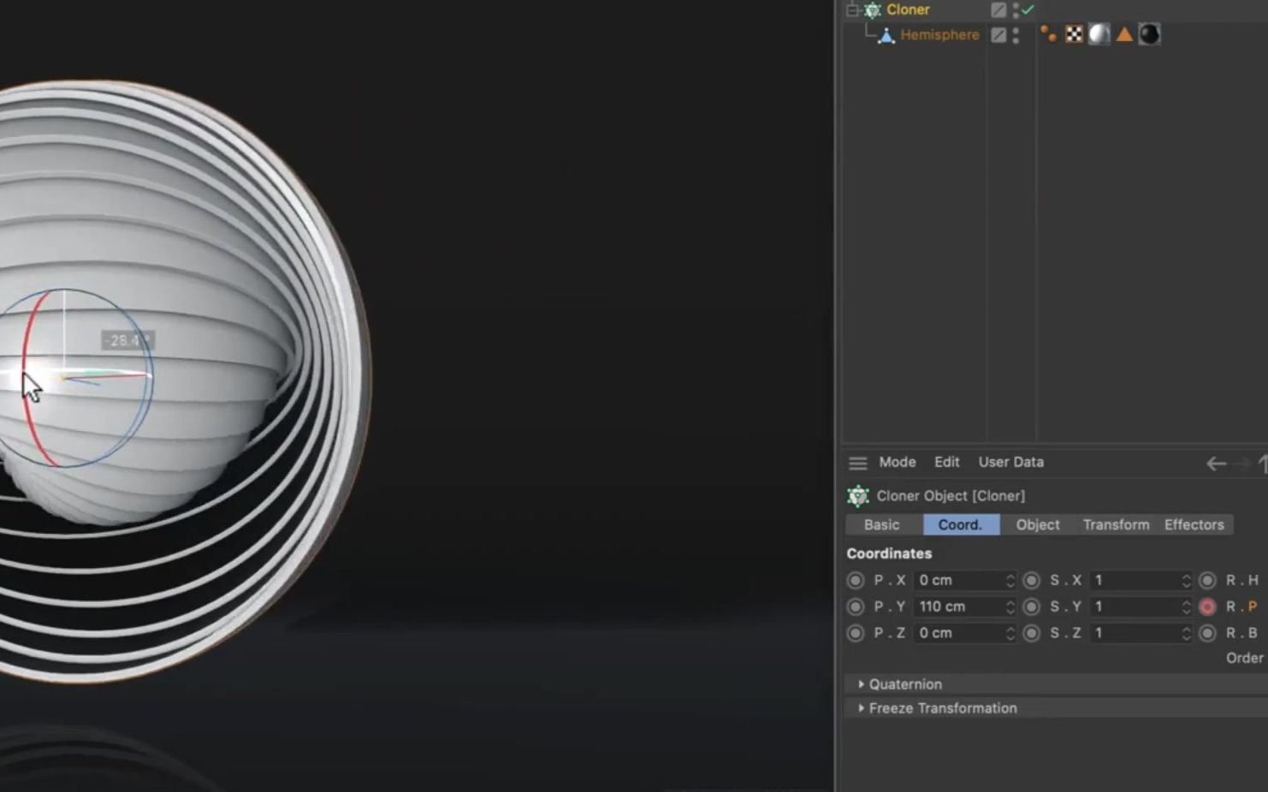This screenshot has width=1268, height=792.
Task: Toggle the Cloner's editor visibility dot
Action: click(x=1016, y=7)
